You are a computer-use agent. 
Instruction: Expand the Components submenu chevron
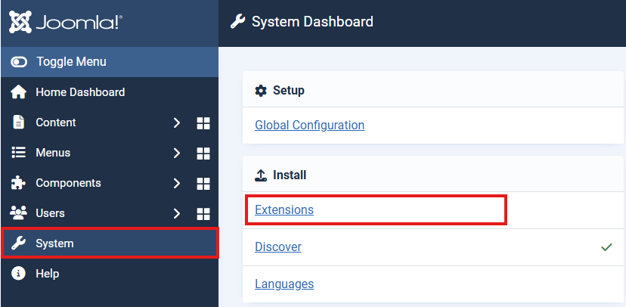click(x=176, y=183)
